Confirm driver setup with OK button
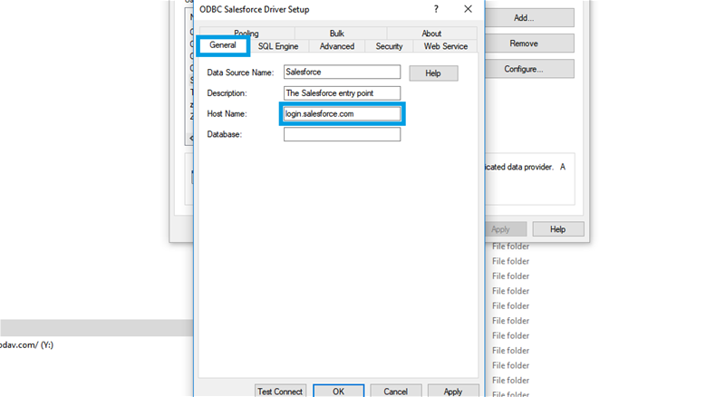This screenshot has height=397, width=725. [x=338, y=391]
